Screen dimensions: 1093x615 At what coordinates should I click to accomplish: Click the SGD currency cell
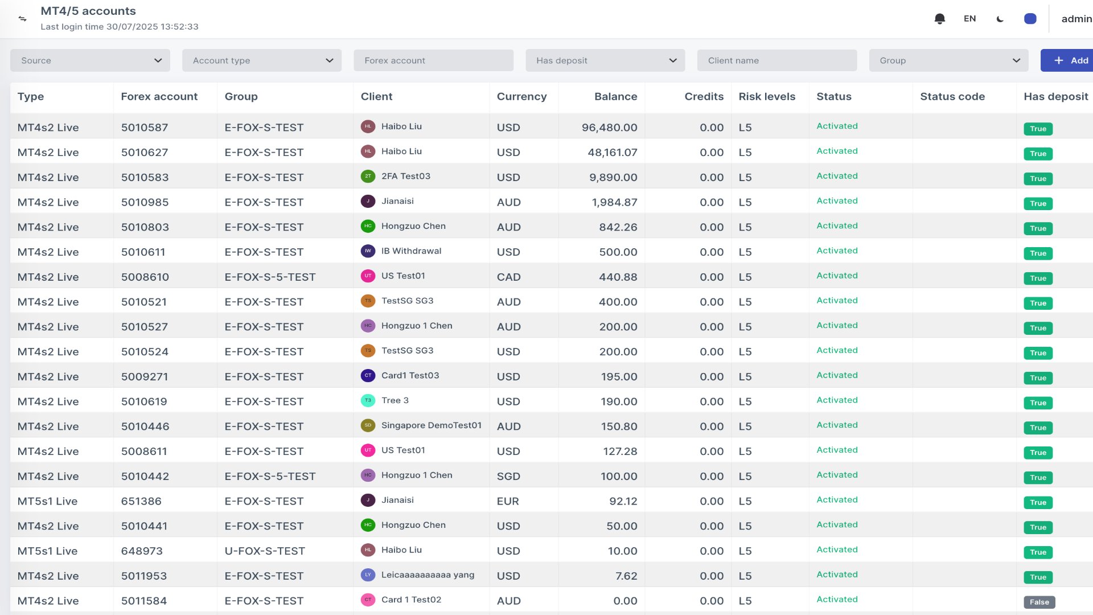[508, 477]
